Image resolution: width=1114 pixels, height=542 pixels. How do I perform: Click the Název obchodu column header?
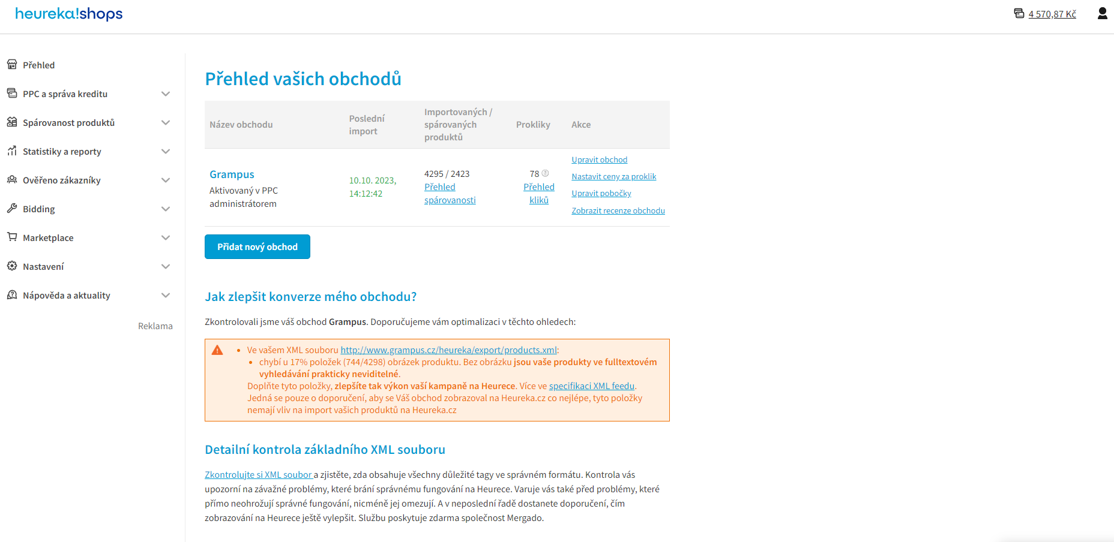tap(241, 125)
